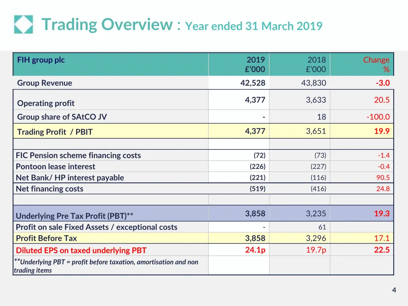Image resolution: width=408 pixels, height=306 pixels.
Task: Click the teal diamond logo icon
Action: coord(24,25)
